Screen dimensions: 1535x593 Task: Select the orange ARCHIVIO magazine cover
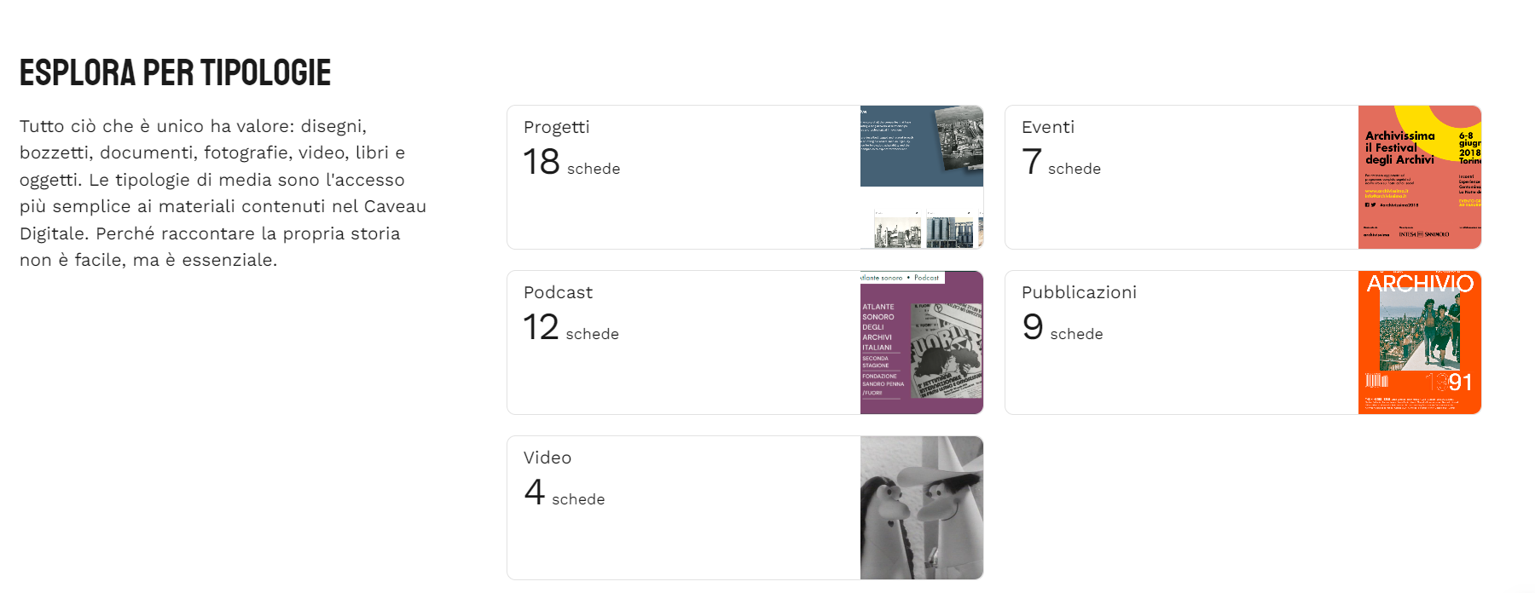point(1419,343)
